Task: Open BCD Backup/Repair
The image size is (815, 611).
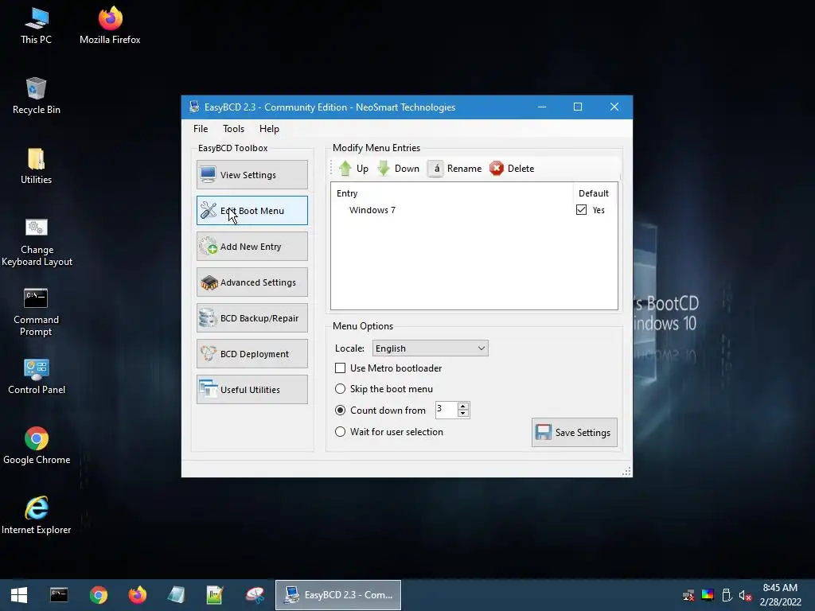Action: (252, 318)
